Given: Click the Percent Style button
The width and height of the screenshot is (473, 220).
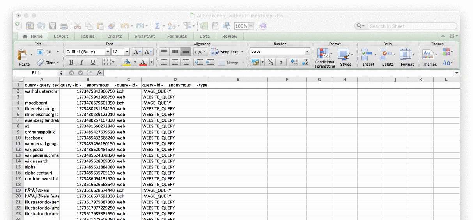Looking at the screenshot, I should [x=270, y=63].
